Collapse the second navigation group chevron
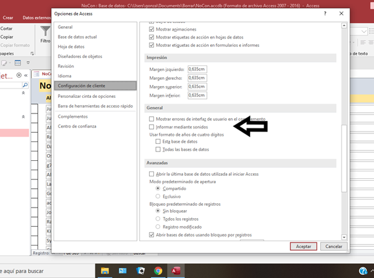Image resolution: width=374 pixels, height=278 pixels. click(24, 117)
